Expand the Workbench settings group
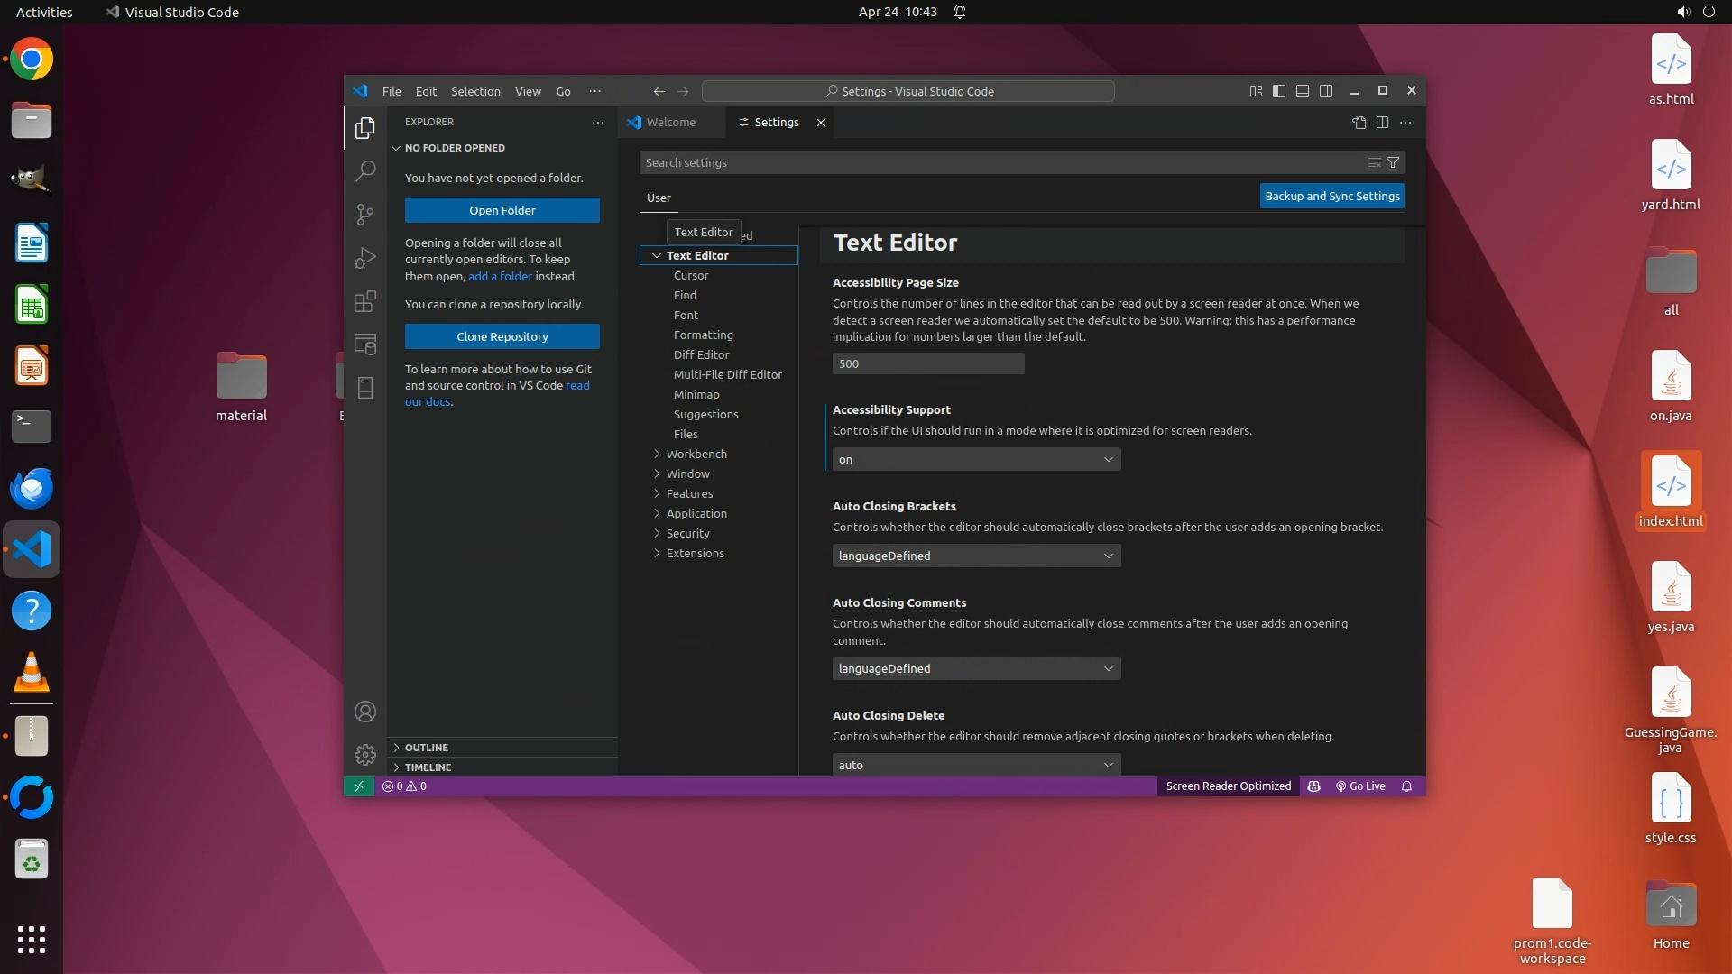This screenshot has width=1732, height=974. pyautogui.click(x=696, y=454)
